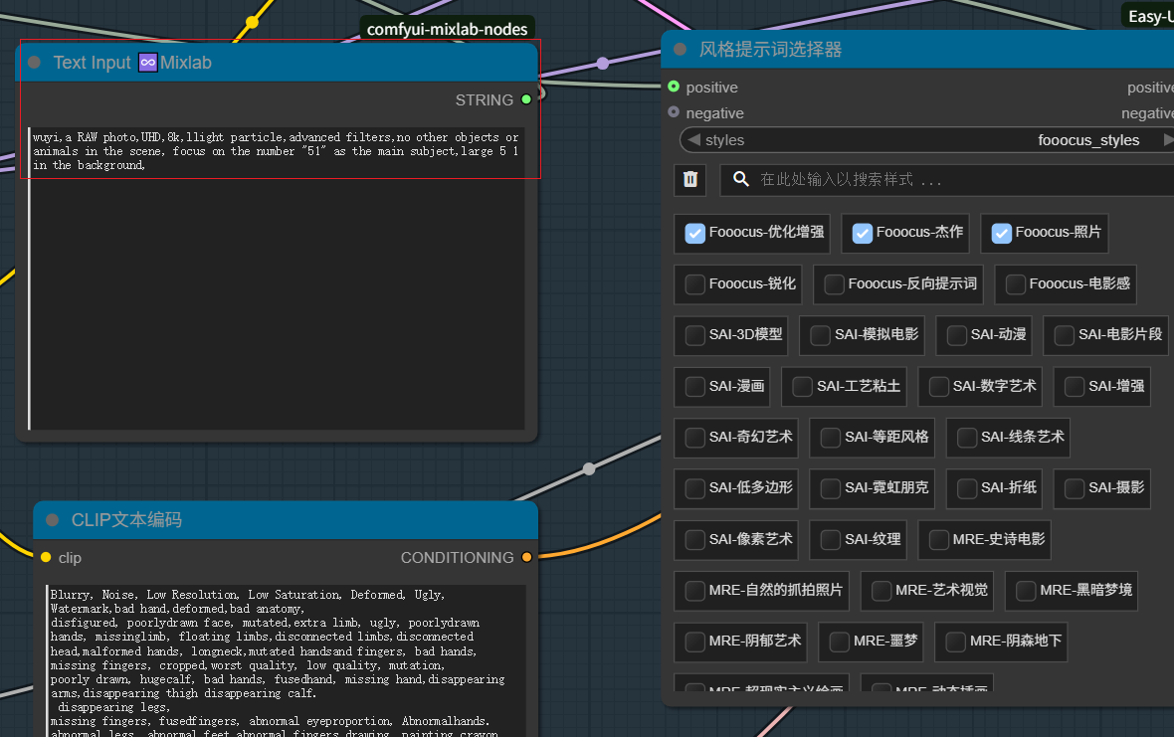Check MRE-黑暗梦境 style
This screenshot has height=737, width=1174.
click(1026, 591)
